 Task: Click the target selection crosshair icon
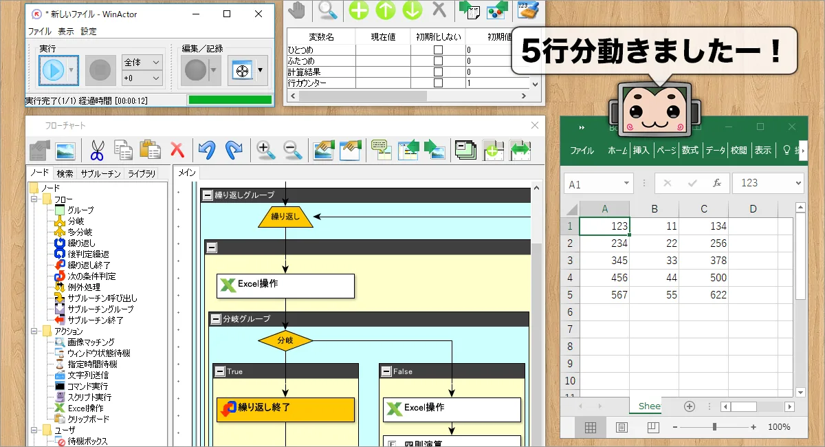pos(241,70)
